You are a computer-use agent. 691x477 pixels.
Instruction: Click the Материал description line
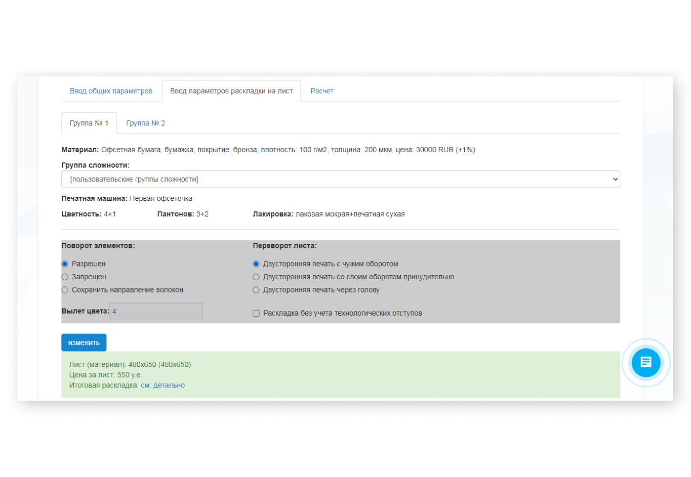click(268, 150)
